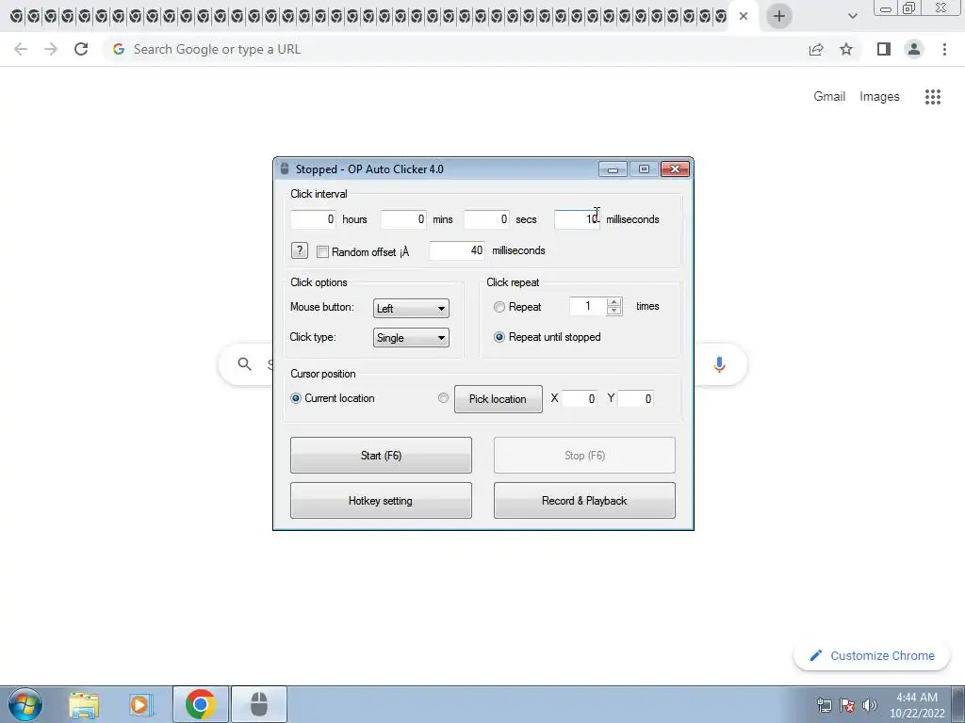Viewport: 965px width, 723px height.
Task: Decrease repeat count with down arrow
Action: click(613, 311)
